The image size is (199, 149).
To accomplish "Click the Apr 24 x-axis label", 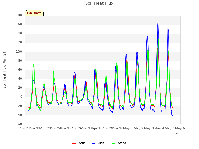I will click(x=56, y=128).
